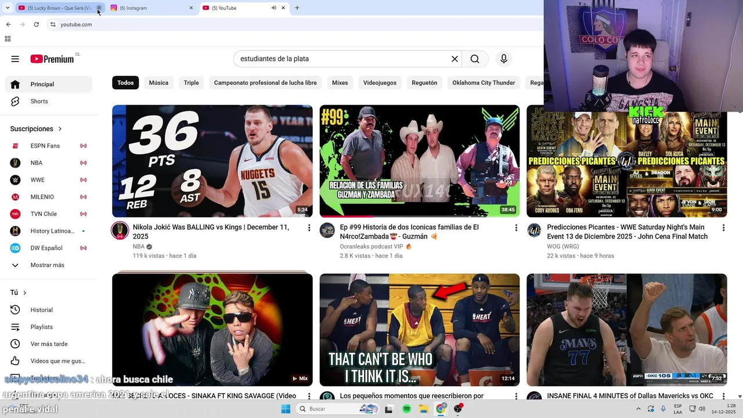743x418 pixels.
Task: Open MILENIO subscription in sidebar
Action: [x=49, y=197]
